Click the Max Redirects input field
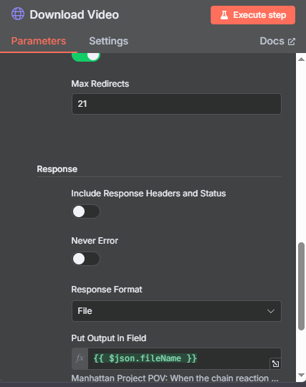This screenshot has height=387, width=306. coord(176,104)
